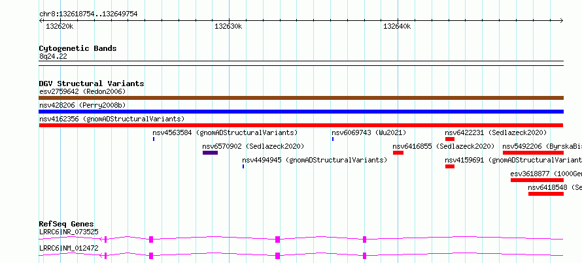The height and width of the screenshot is (263, 582).
Task: Open the nsv6570902 (Sedlazeck2020) label
Action: 253,146
